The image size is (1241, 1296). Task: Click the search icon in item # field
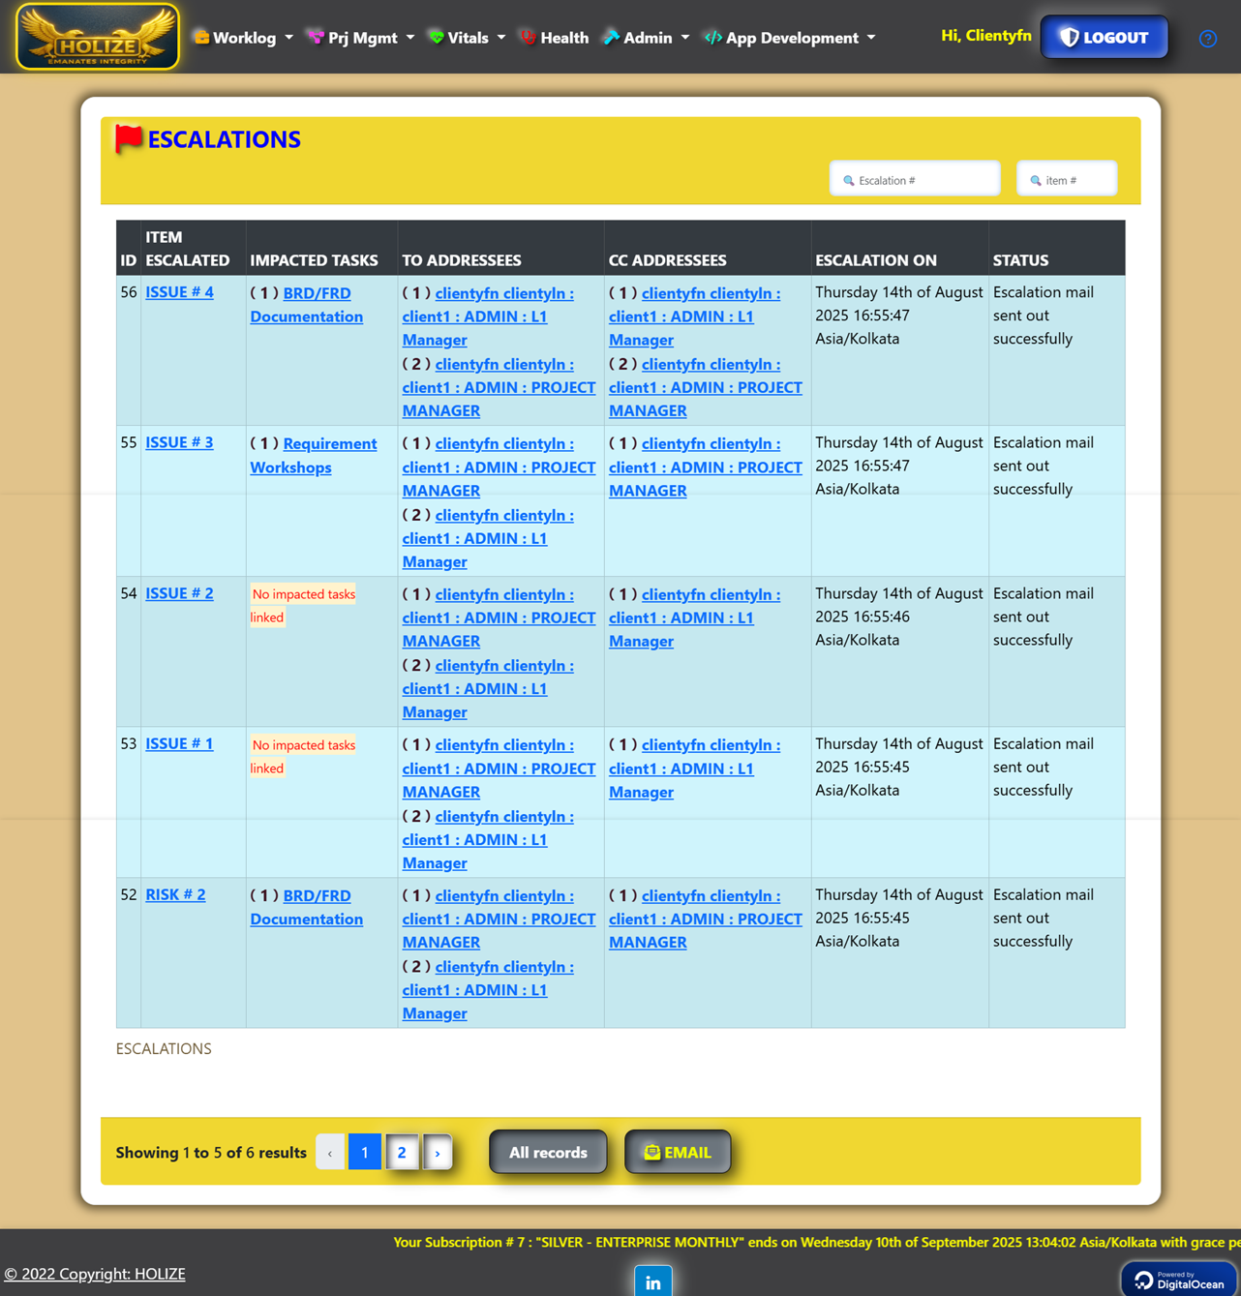click(x=1035, y=181)
